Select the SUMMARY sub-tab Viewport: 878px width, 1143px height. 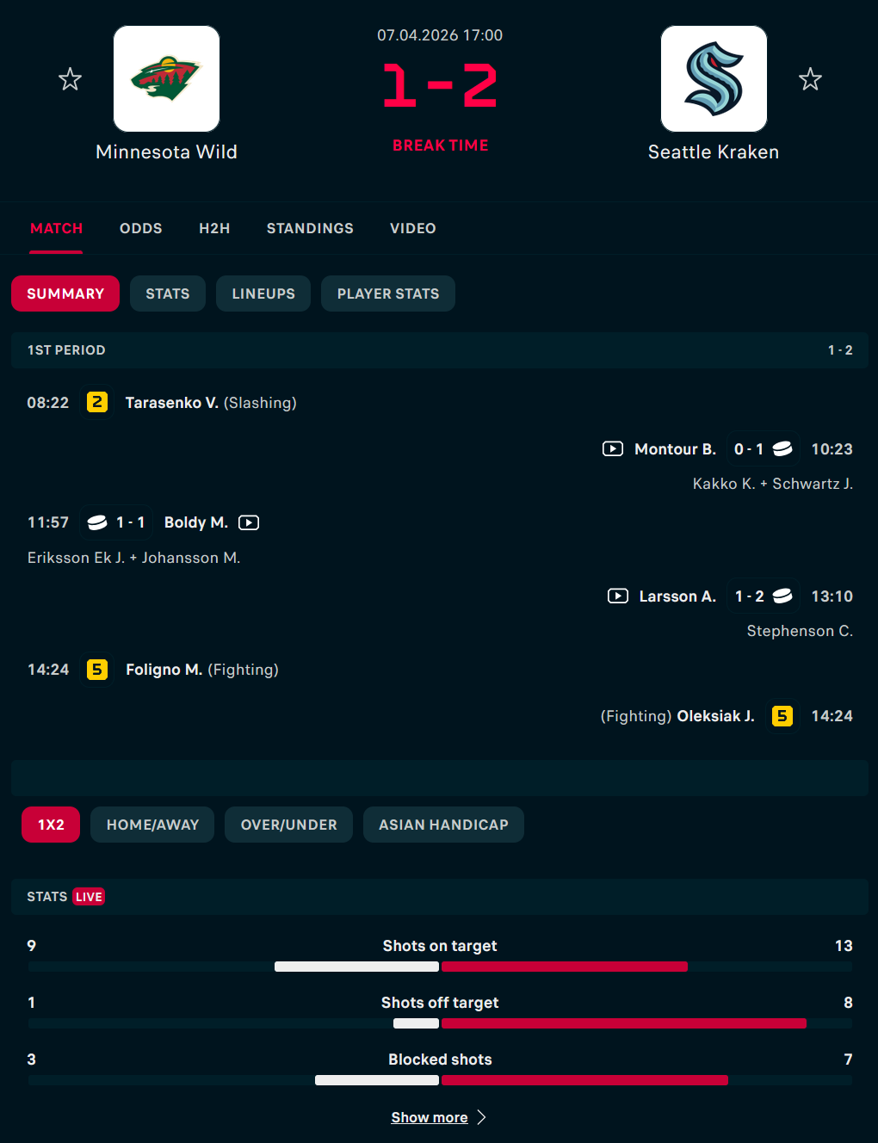(x=65, y=293)
